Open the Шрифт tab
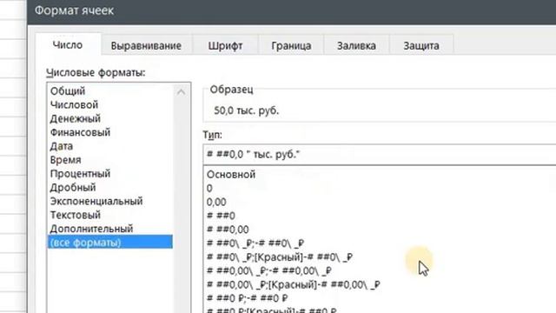 [225, 45]
